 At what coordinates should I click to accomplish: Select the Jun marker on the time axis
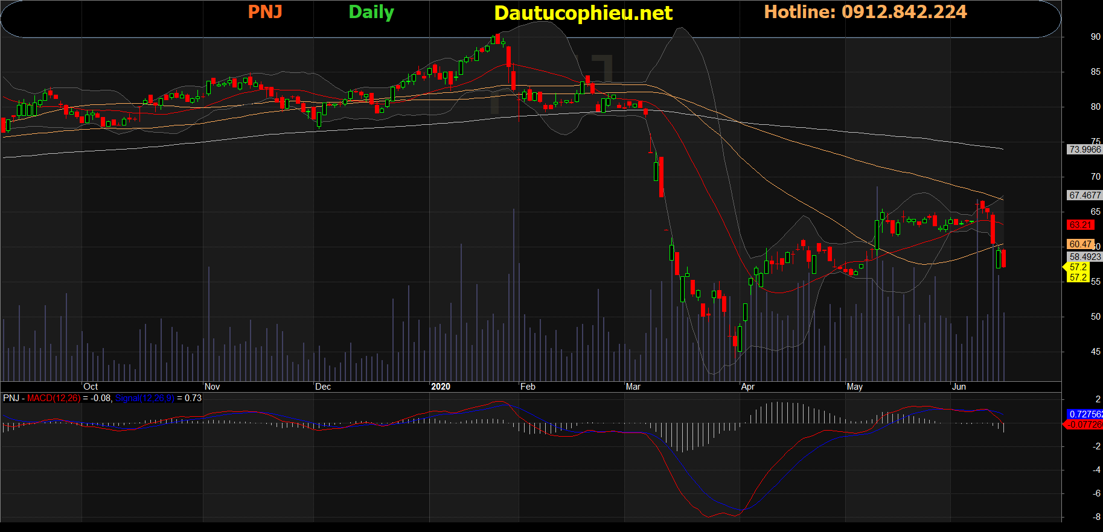tap(959, 387)
